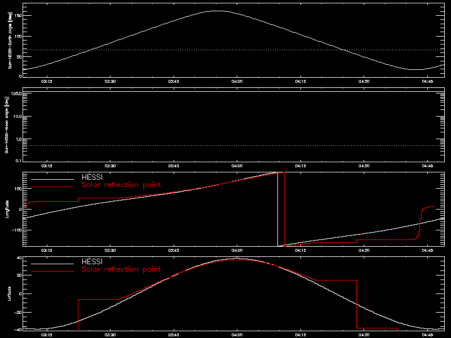Viewport: 451px width, 338px height.
Task: Click 04:00 time tick under Longitude plot
Action: pos(237,250)
